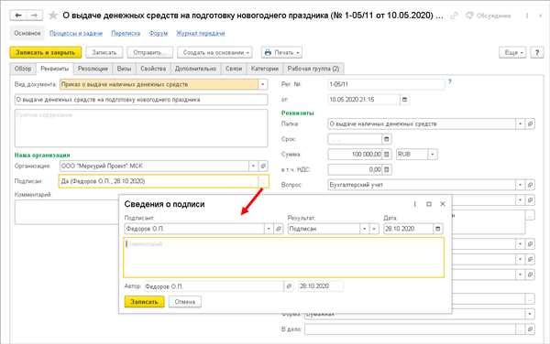Expand the Подписант dropdown in dialog
The image size is (550, 344).
[x=269, y=229]
